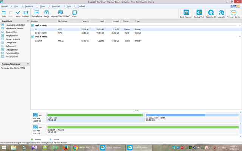This screenshot has width=242, height=151.
Task: Open the Freeware Center
Action: pos(234,14)
